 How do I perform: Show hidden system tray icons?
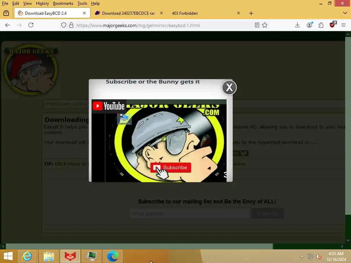point(302,256)
